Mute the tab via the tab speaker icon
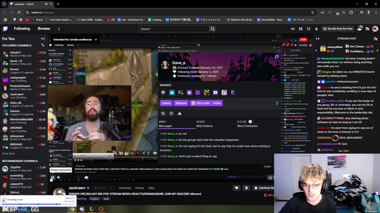The width and height of the screenshot is (380, 213). [46, 4]
